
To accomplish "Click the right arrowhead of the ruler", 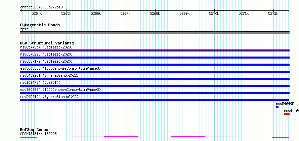I will pos(289,11).
